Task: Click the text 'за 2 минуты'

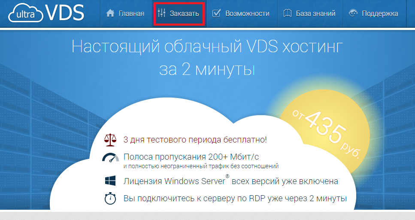Action: pyautogui.click(x=207, y=70)
